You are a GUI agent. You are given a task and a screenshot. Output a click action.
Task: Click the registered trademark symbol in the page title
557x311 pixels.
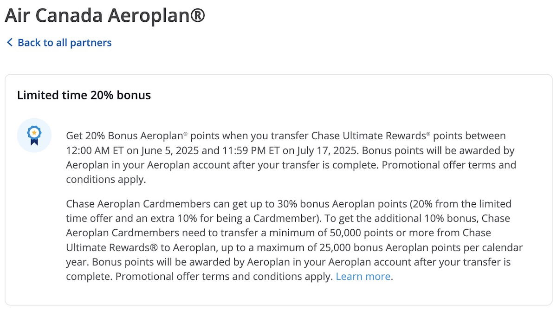click(198, 15)
